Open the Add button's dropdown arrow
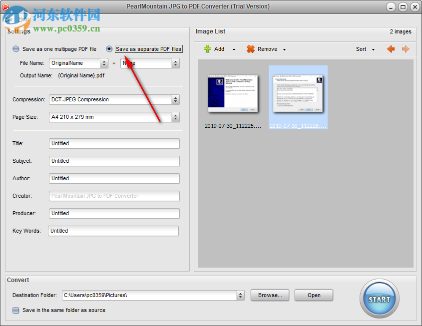422x326 pixels. click(x=233, y=49)
